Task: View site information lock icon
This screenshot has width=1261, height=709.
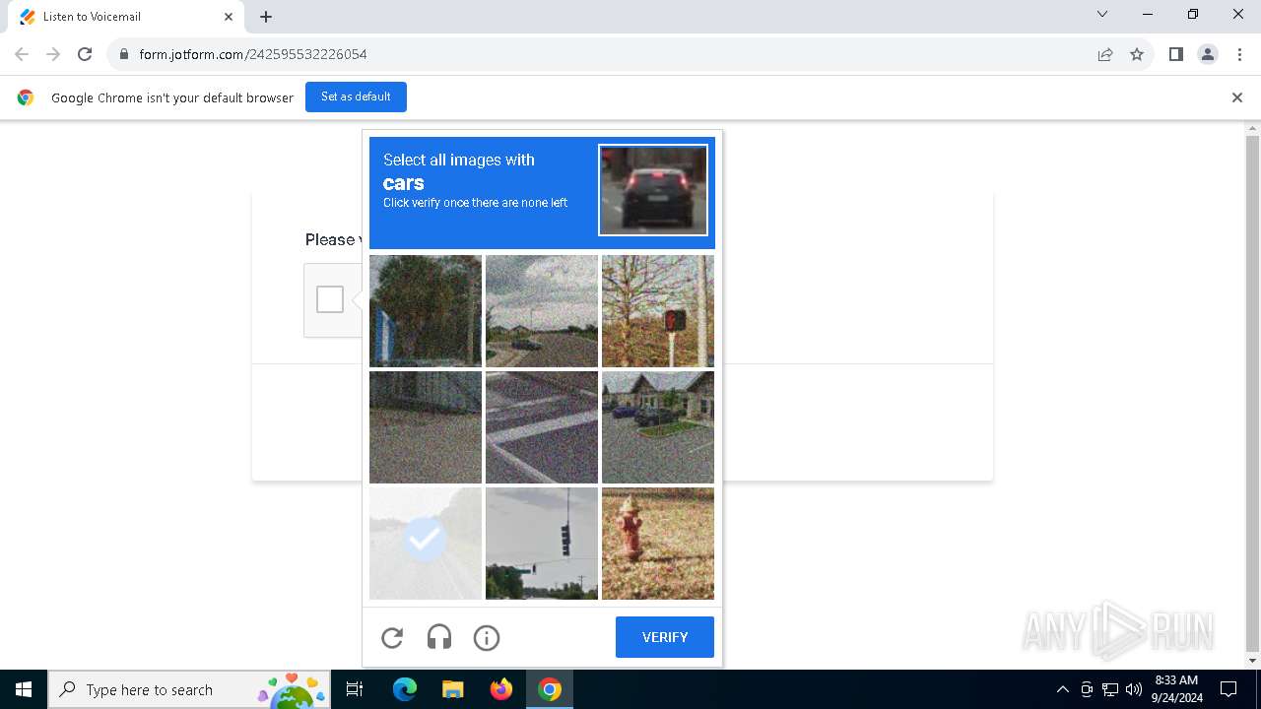Action: pyautogui.click(x=124, y=54)
